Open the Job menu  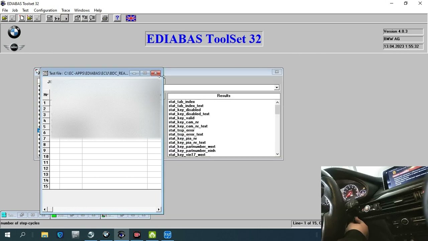15,10
